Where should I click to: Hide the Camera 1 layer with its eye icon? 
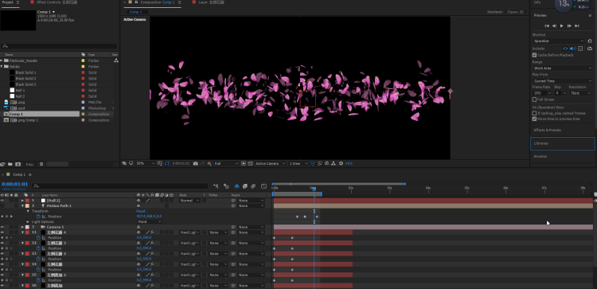coord(2,227)
